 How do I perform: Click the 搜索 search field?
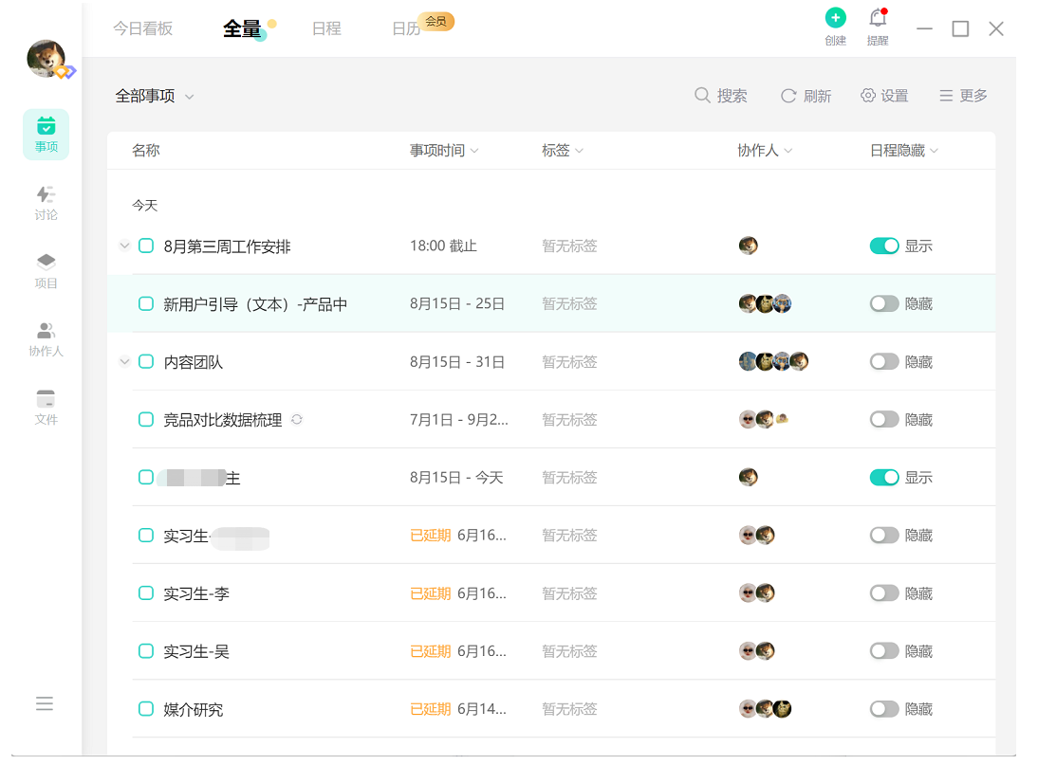(721, 96)
